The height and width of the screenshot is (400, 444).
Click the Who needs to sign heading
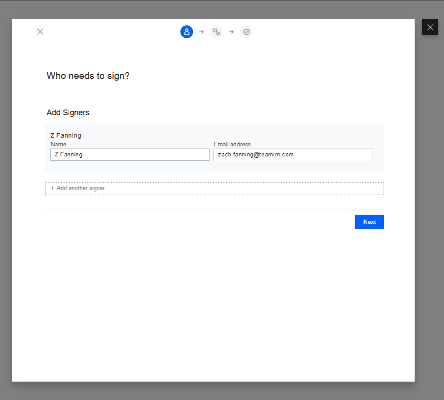coord(88,76)
